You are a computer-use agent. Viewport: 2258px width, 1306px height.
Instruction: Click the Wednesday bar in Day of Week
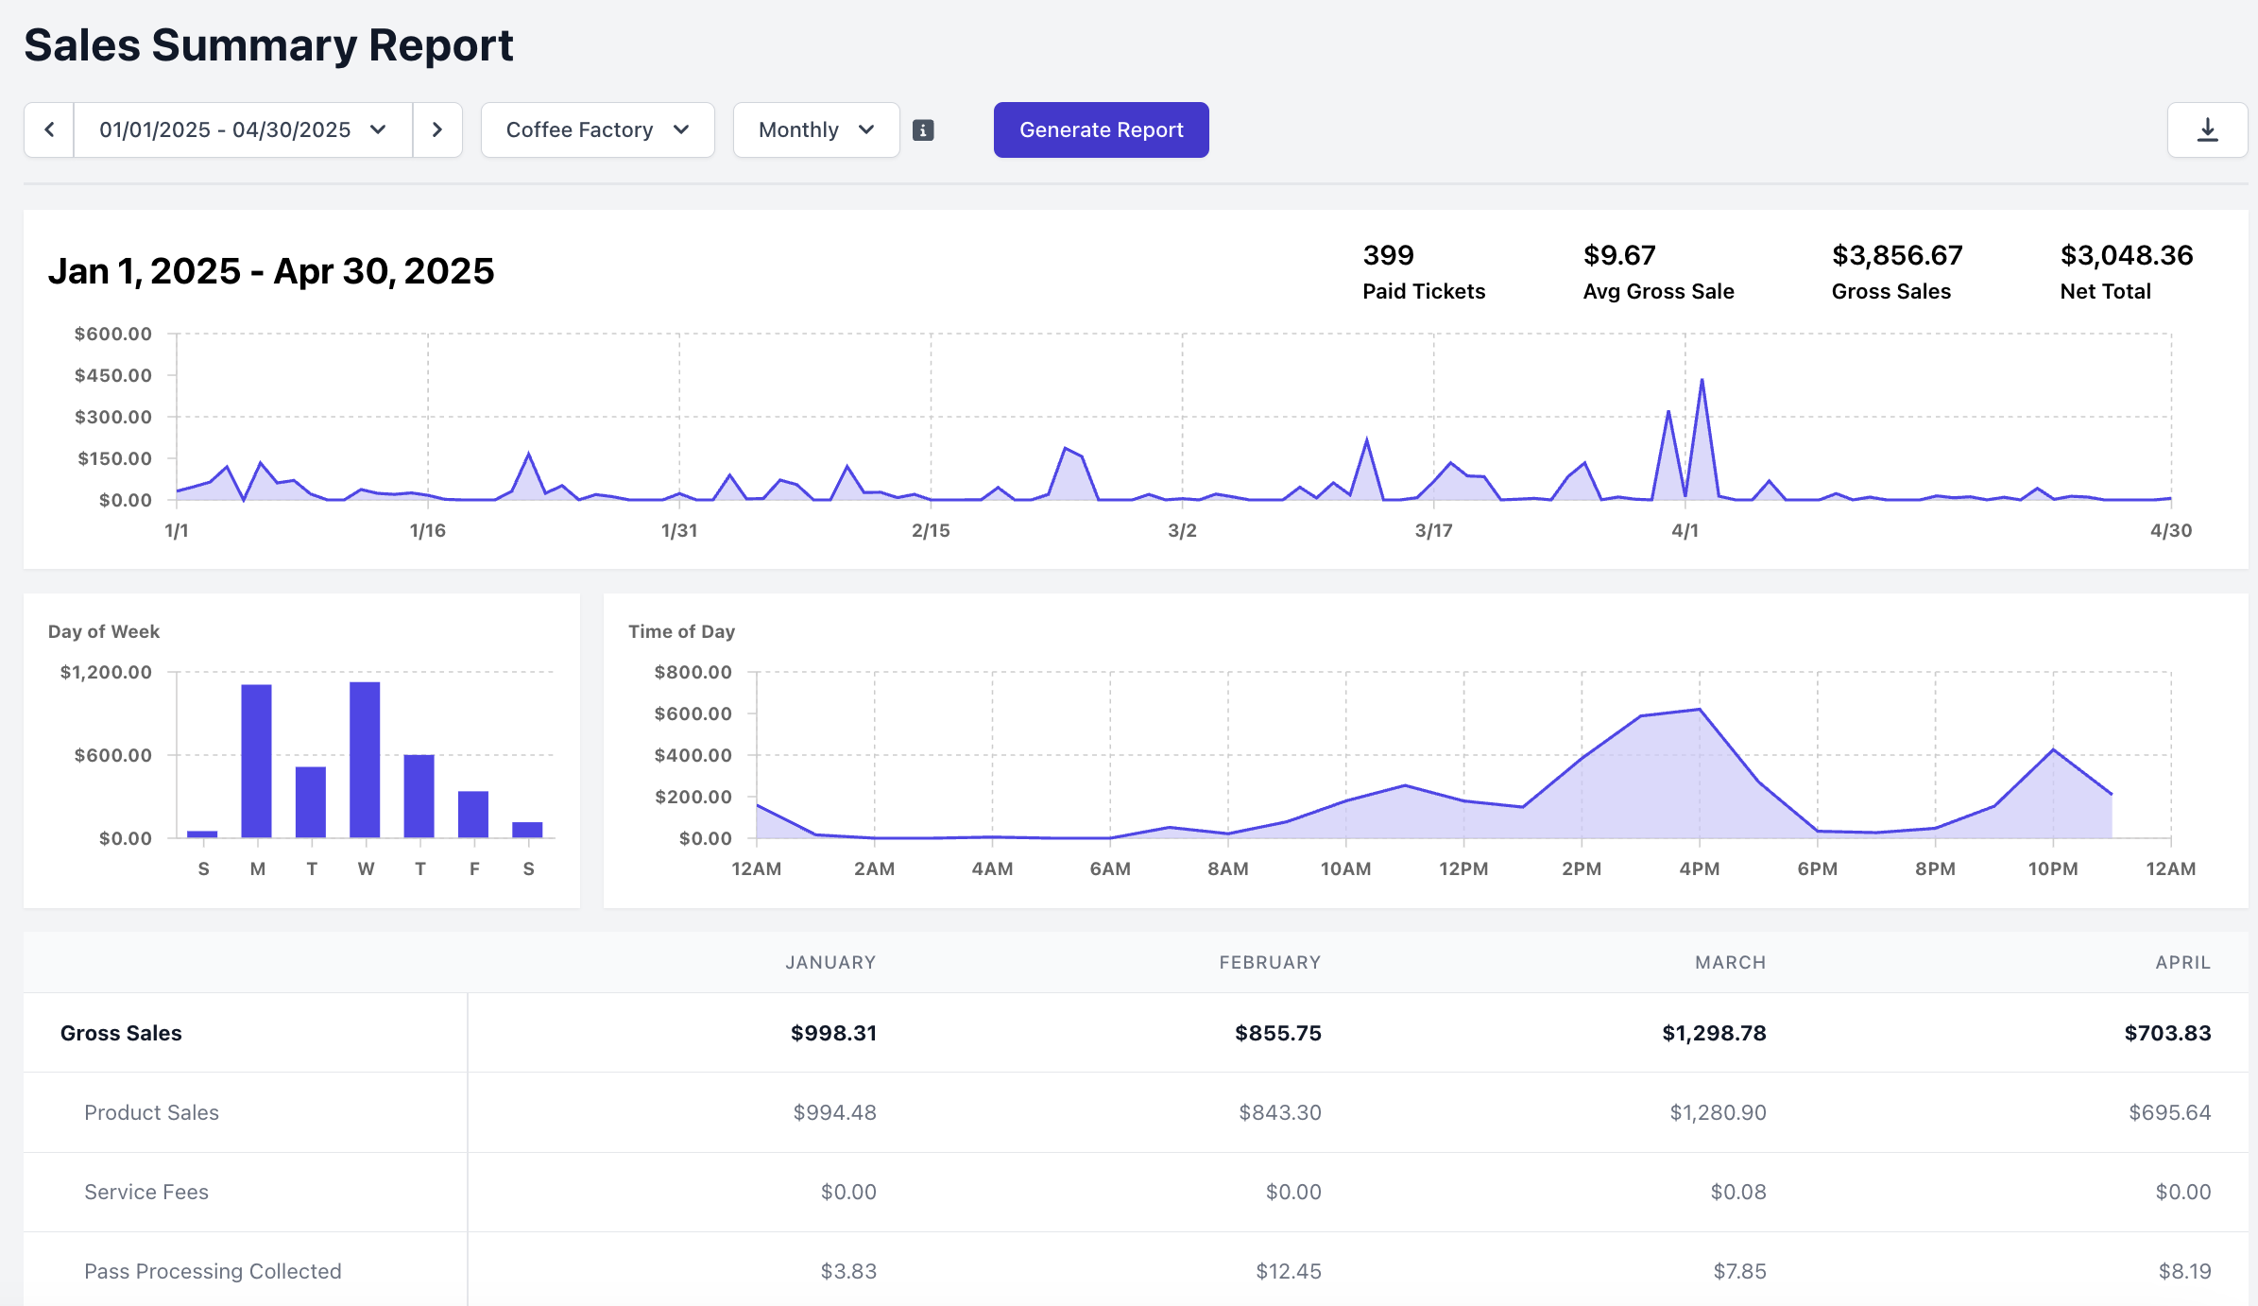click(x=365, y=759)
